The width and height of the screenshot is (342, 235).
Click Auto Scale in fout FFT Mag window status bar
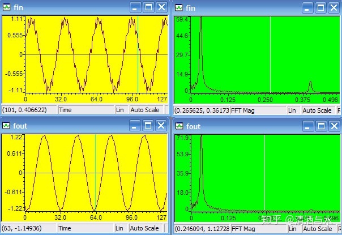tap(319, 229)
